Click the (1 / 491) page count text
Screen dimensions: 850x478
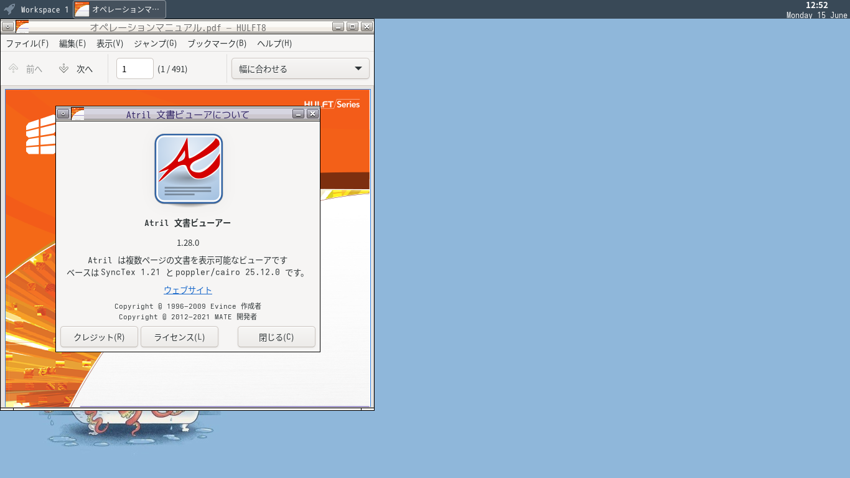click(x=172, y=69)
